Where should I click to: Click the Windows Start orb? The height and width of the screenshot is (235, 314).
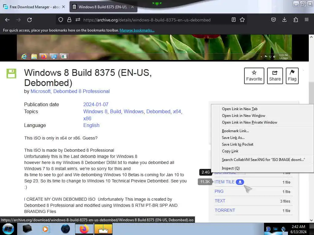coord(8,229)
